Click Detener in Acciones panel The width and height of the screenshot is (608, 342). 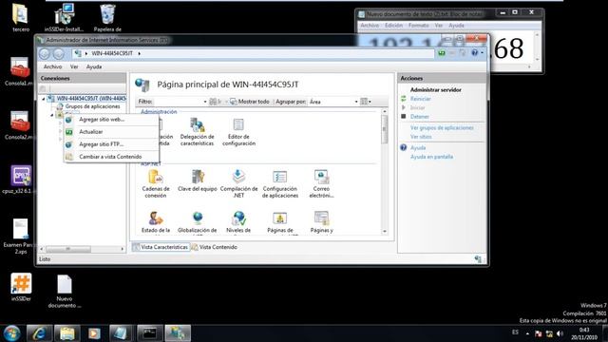pyautogui.click(x=420, y=117)
